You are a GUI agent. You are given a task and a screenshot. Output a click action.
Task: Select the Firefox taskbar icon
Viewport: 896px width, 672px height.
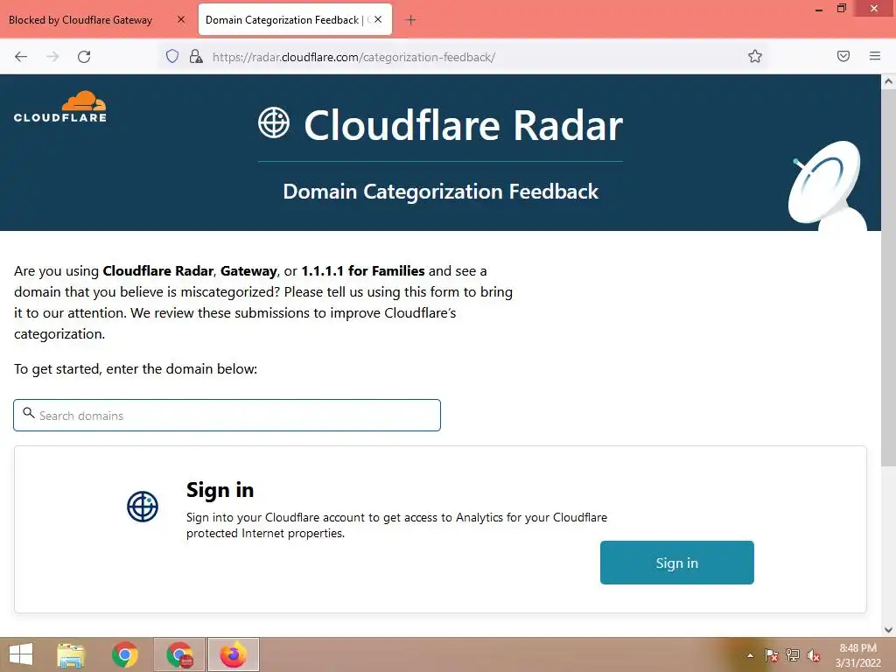233,654
